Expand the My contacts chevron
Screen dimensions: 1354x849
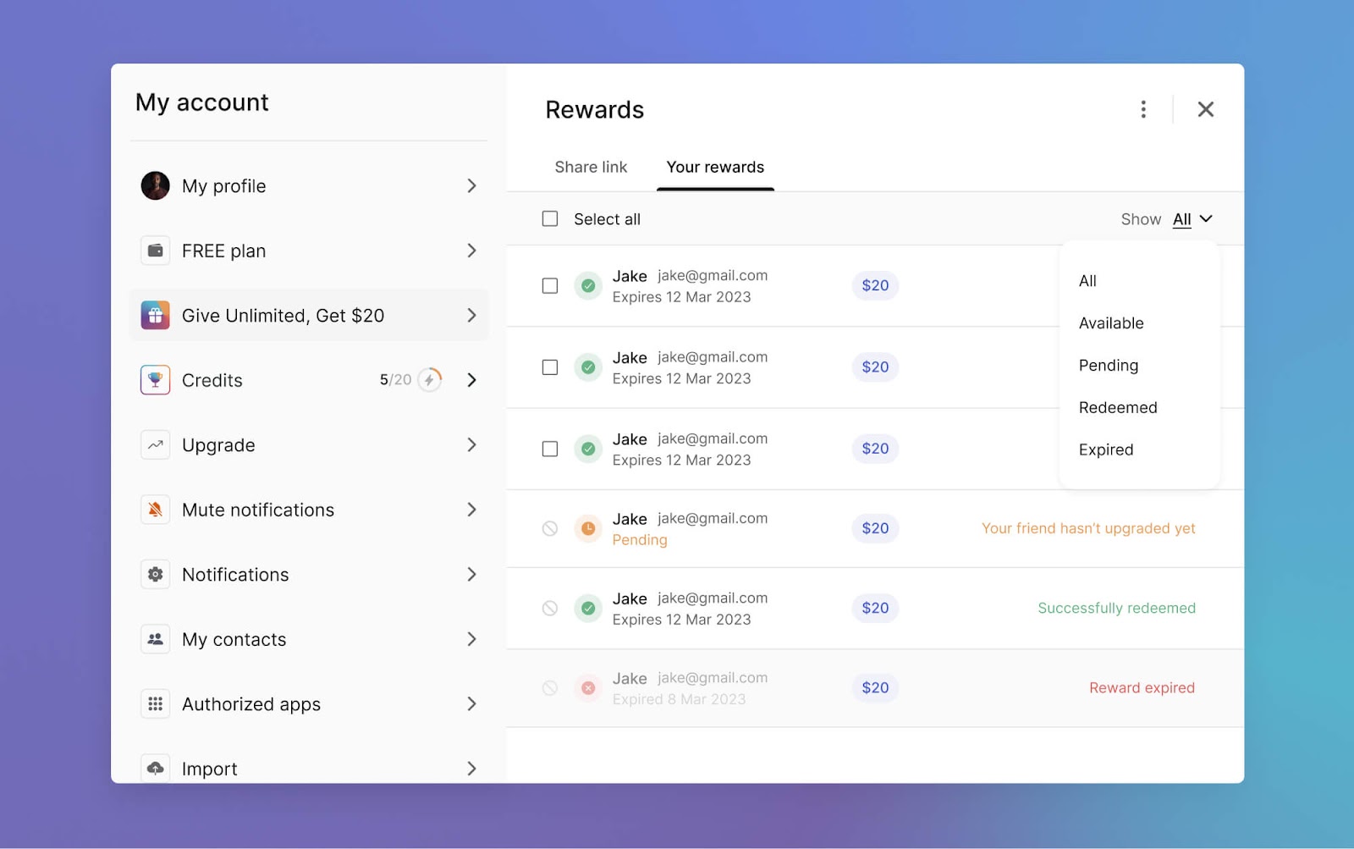tap(471, 639)
